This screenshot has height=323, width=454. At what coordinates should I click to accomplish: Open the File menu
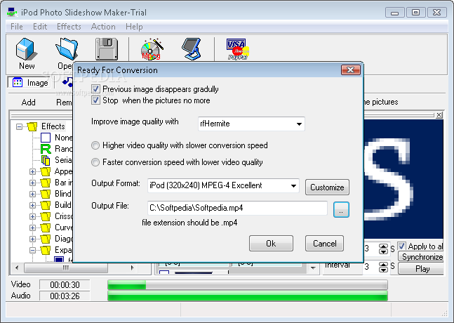[x=17, y=27]
